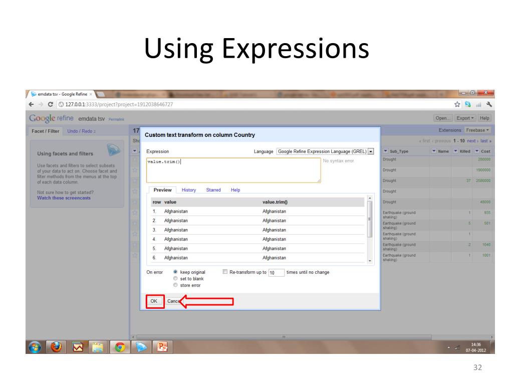Open the Help tab in the dialog
Image resolution: width=513 pixels, height=385 pixels.
point(235,190)
